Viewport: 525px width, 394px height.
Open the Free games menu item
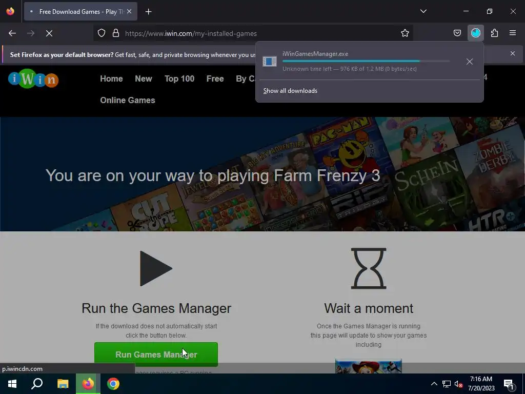click(215, 78)
